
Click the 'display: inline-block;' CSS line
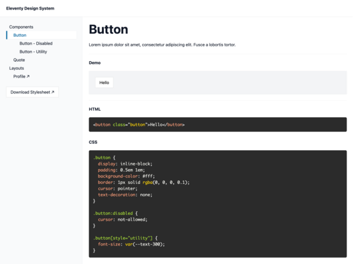pos(125,163)
